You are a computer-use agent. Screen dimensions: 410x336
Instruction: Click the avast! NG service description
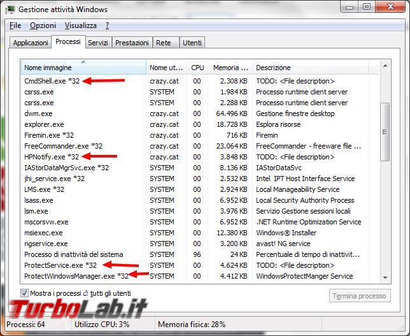click(x=283, y=244)
